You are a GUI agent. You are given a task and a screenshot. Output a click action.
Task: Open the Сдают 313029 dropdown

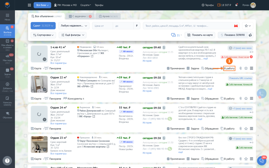(x=43, y=26)
